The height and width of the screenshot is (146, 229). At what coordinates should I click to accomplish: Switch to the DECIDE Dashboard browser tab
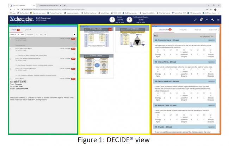click(x=22, y=5)
